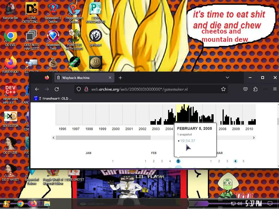Open the 19:54:37 snapshot link
279x209 pixels.
[187, 141]
